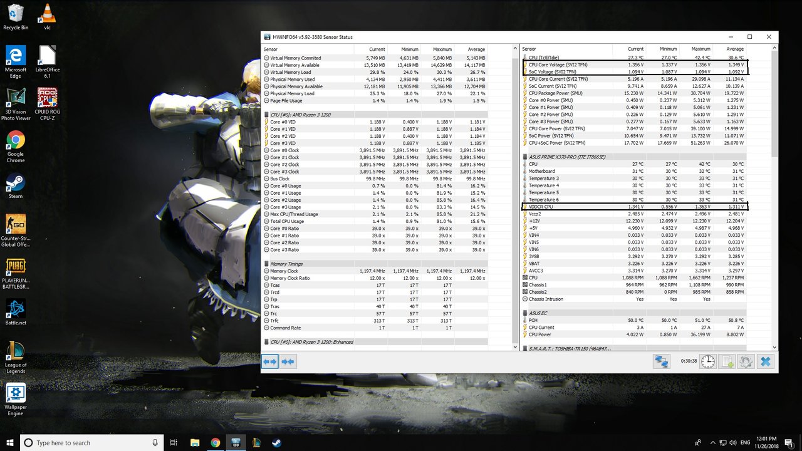Select the PCH temperature row under ASUS EC

pyautogui.click(x=633, y=320)
